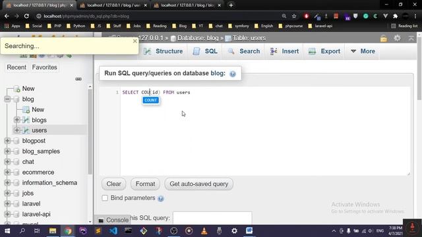Open the PHP bookmark folder
Image resolution: width=422 pixels, height=237 pixels.
tap(54, 26)
